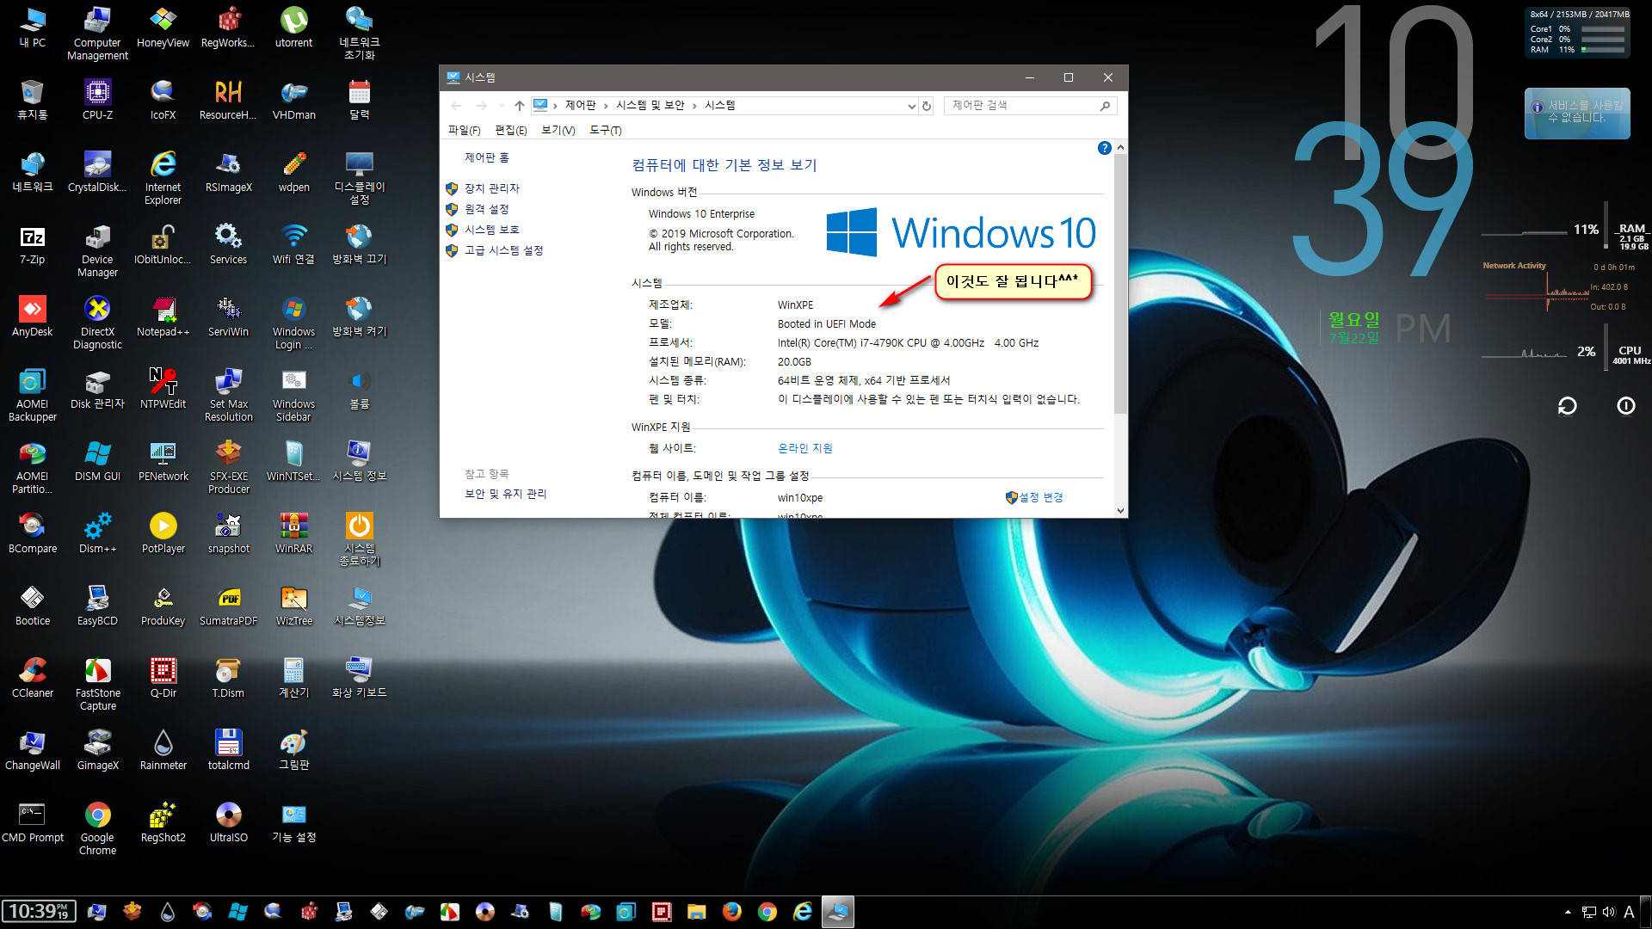
Task: Open 보안 및 유지 관리 link
Action: pos(505,494)
